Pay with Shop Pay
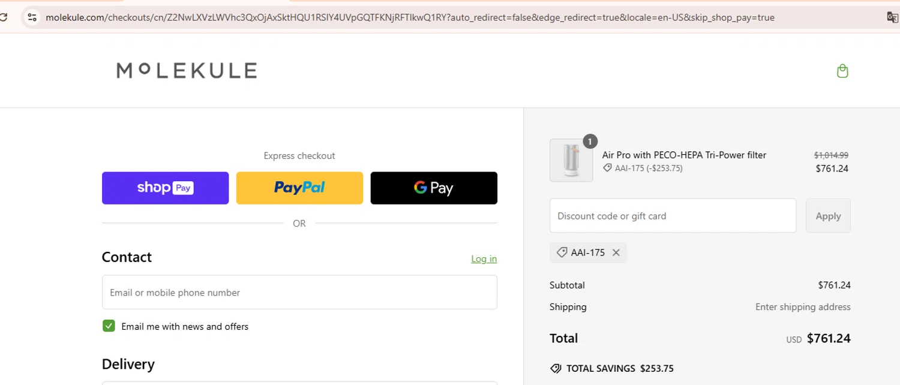 point(165,188)
